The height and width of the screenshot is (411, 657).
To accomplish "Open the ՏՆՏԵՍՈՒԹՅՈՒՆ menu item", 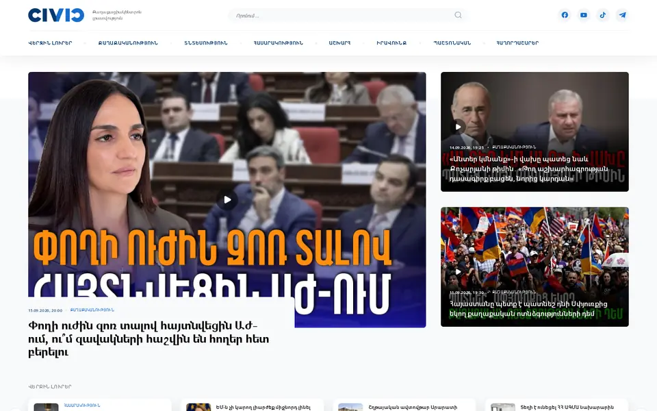I will point(206,42).
